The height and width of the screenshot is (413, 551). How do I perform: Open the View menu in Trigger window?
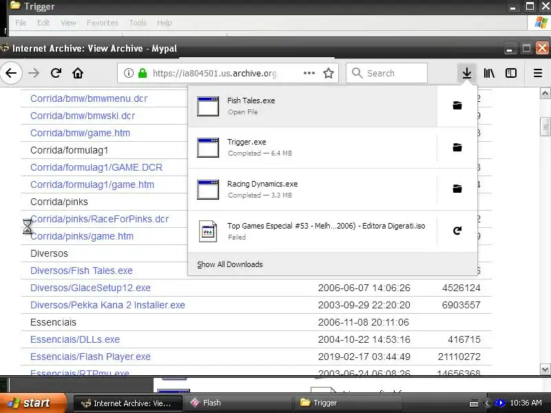68,23
